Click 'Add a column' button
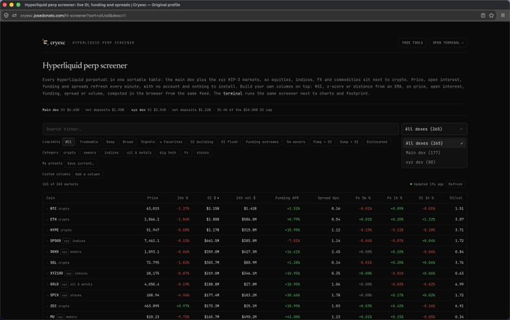The width and height of the screenshot is (510, 320). pyautogui.click(x=88, y=174)
